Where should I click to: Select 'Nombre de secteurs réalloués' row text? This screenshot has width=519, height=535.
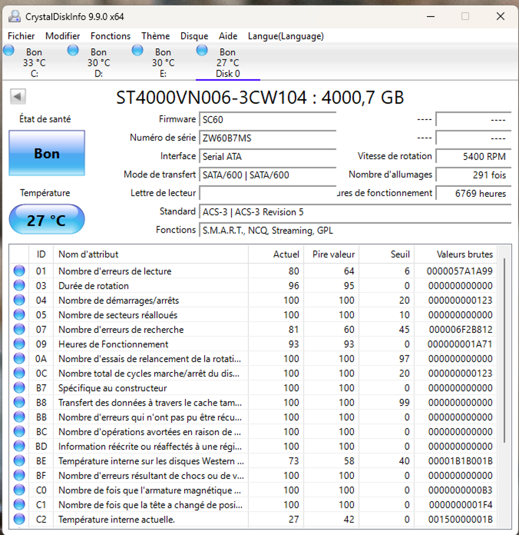click(x=118, y=315)
